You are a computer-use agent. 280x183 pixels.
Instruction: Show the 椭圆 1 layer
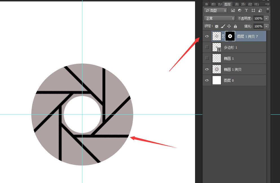tap(207, 58)
